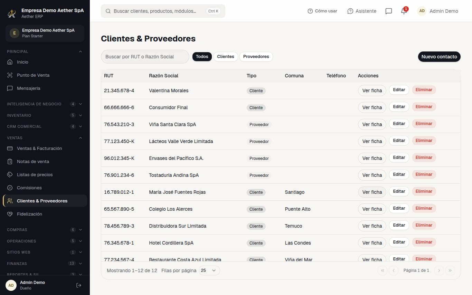Expand the CRM COMERCIAL section
472x295 pixels.
45,126
